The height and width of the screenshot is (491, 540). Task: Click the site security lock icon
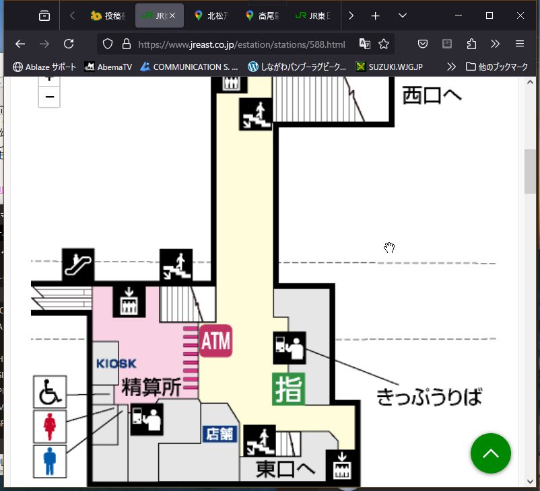[126, 44]
